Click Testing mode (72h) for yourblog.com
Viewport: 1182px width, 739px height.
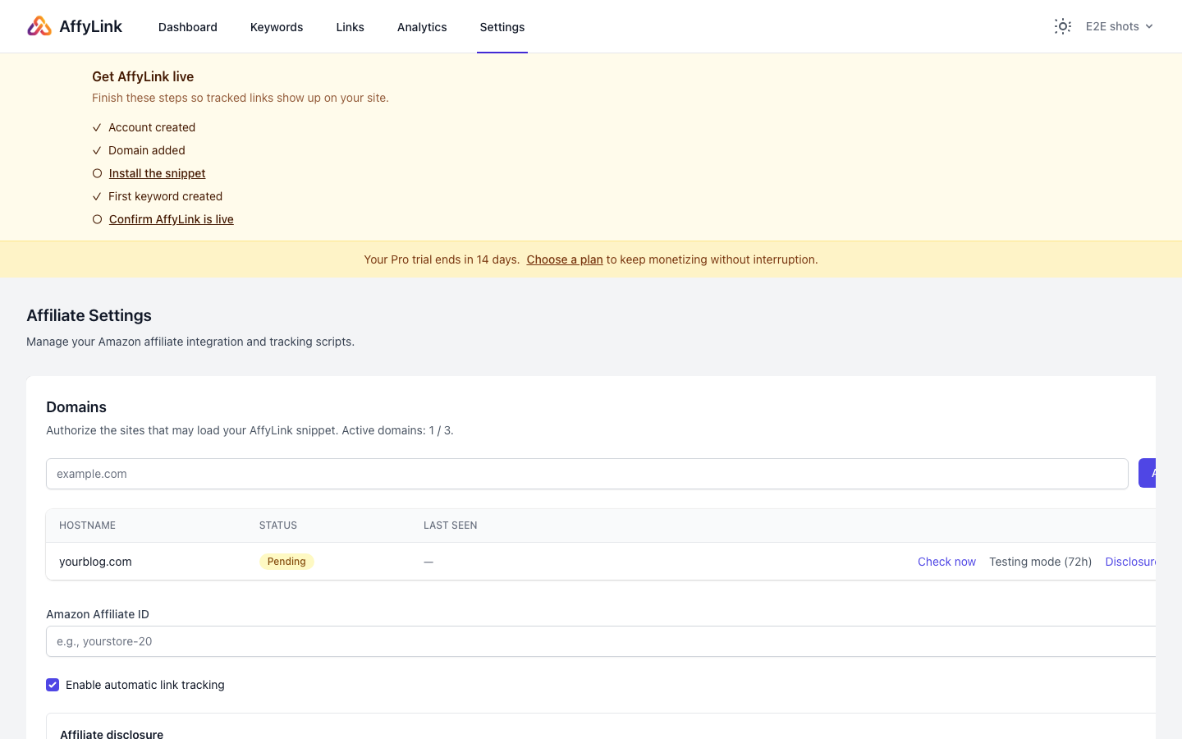[x=1040, y=562]
